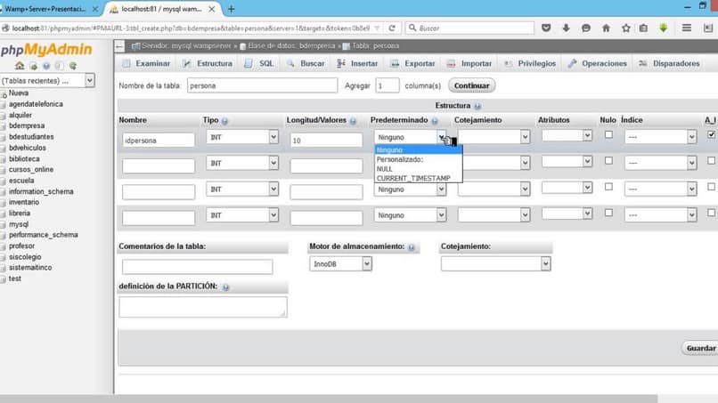718x403 pixels.
Task: Click definición de la PARTICIÓN help icon
Action: click(x=225, y=286)
